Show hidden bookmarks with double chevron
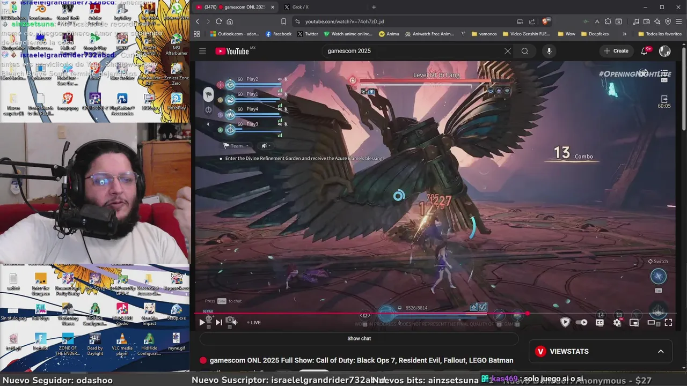 [624, 34]
